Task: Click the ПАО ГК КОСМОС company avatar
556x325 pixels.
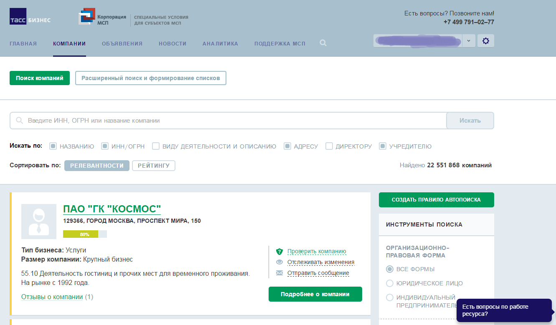Action: (39, 222)
